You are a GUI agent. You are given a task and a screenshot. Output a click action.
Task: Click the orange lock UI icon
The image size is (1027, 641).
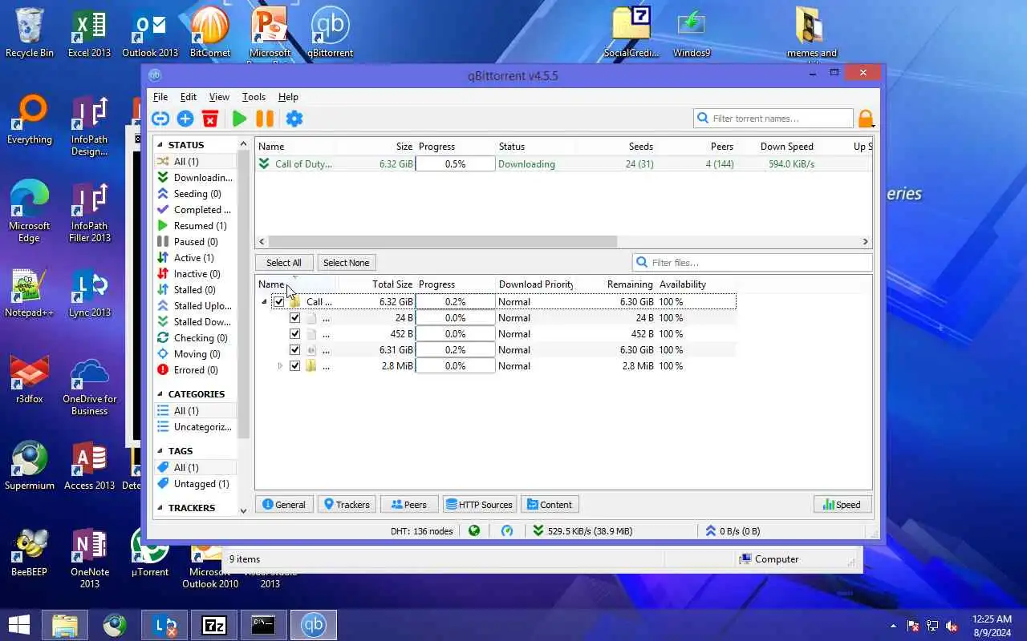click(865, 119)
